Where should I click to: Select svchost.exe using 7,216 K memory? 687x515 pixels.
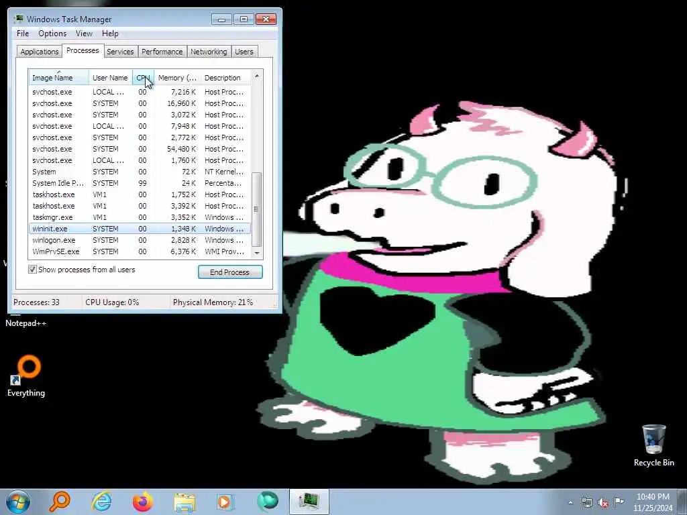click(140, 92)
